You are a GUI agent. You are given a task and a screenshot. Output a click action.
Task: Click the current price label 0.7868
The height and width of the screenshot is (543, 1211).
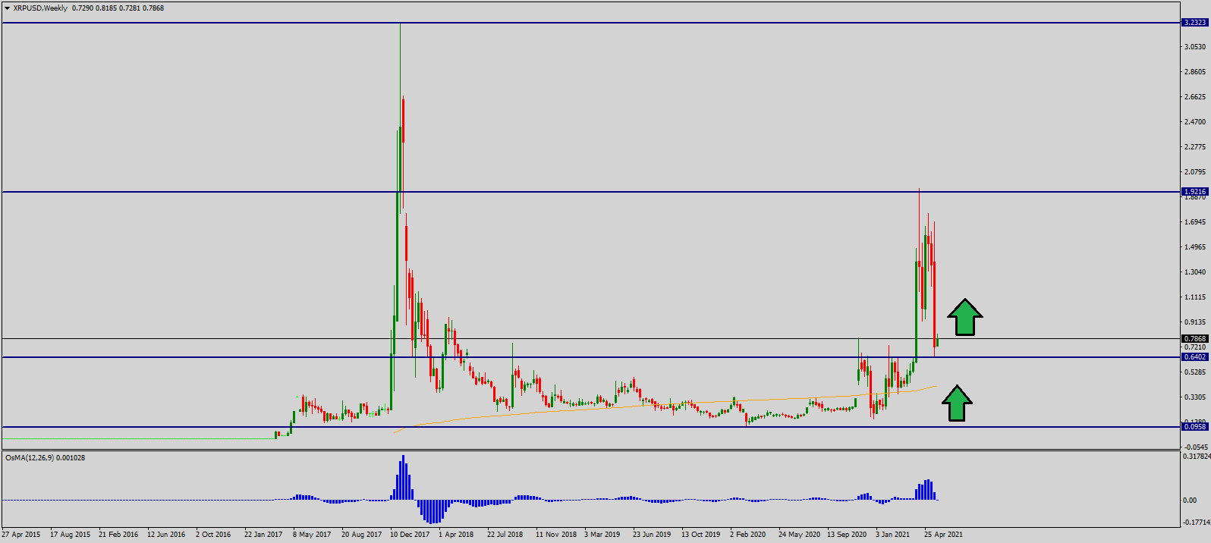(1195, 339)
